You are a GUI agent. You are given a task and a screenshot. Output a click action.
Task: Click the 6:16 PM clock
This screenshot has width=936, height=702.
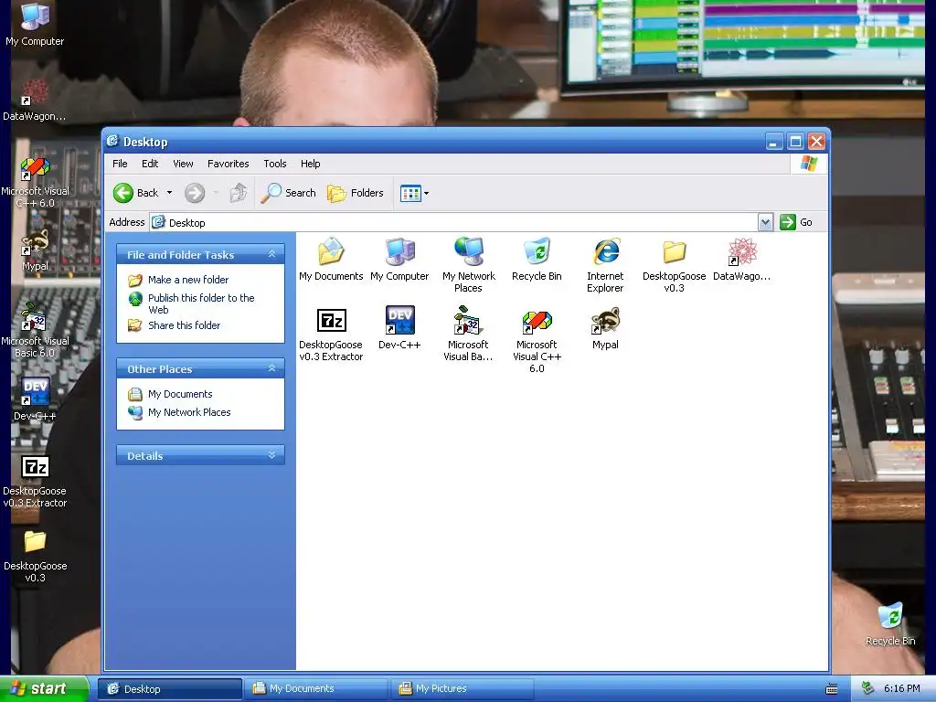click(902, 688)
